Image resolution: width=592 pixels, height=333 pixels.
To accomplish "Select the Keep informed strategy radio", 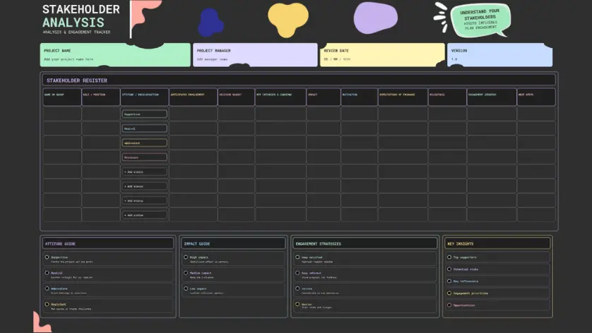I will pos(297,272).
